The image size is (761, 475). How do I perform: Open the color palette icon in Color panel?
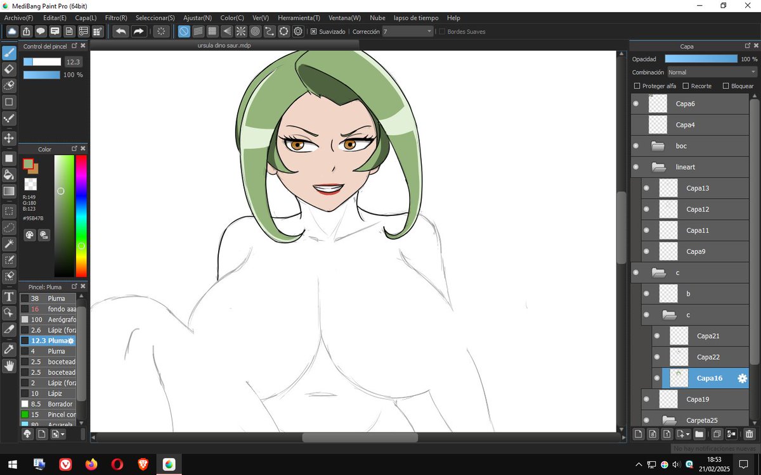(x=30, y=235)
